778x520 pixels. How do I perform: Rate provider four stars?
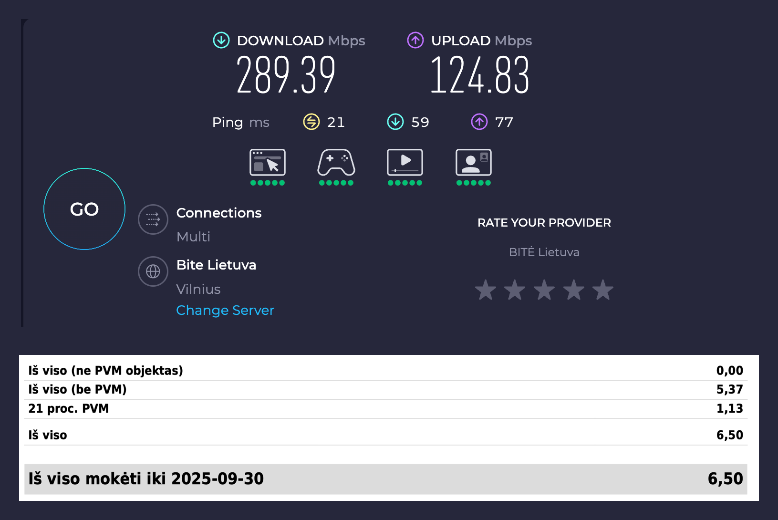click(574, 290)
